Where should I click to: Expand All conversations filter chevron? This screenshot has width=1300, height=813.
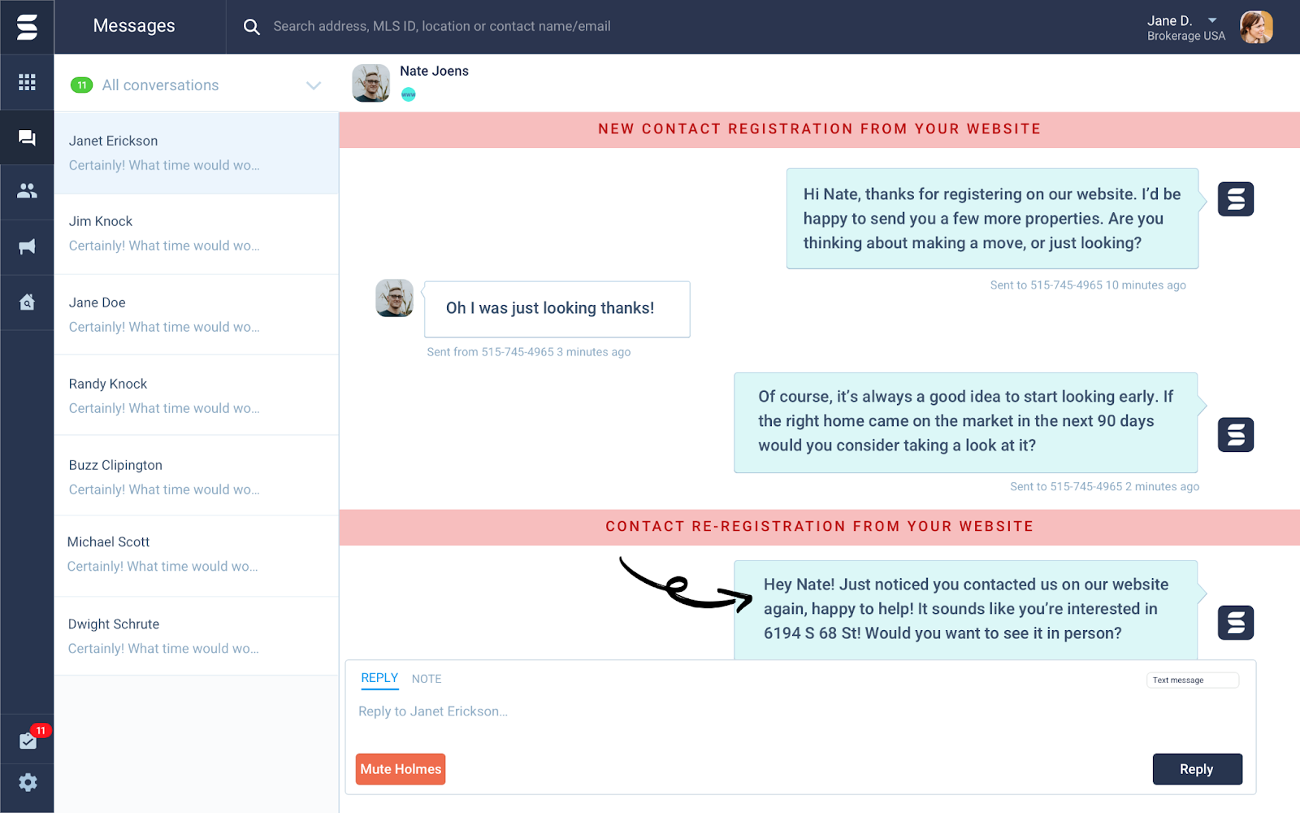pyautogui.click(x=314, y=85)
